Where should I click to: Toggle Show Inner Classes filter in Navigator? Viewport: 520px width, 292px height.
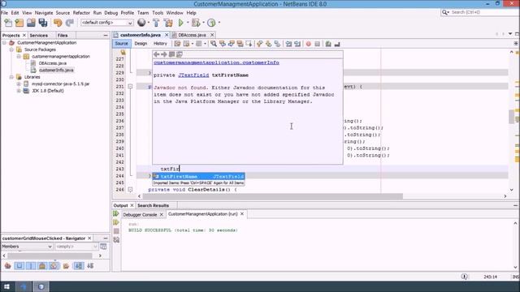[x=54, y=265]
